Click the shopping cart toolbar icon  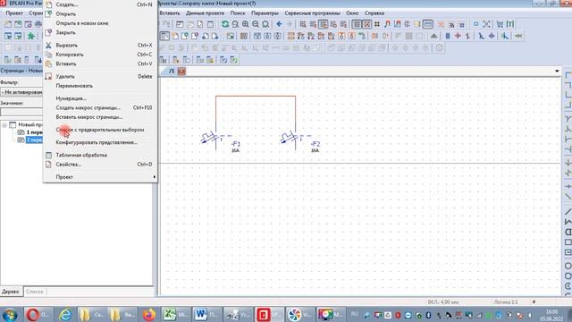tap(500, 24)
